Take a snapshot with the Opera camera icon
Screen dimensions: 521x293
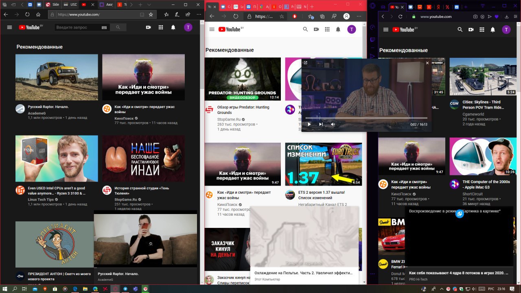(475, 17)
